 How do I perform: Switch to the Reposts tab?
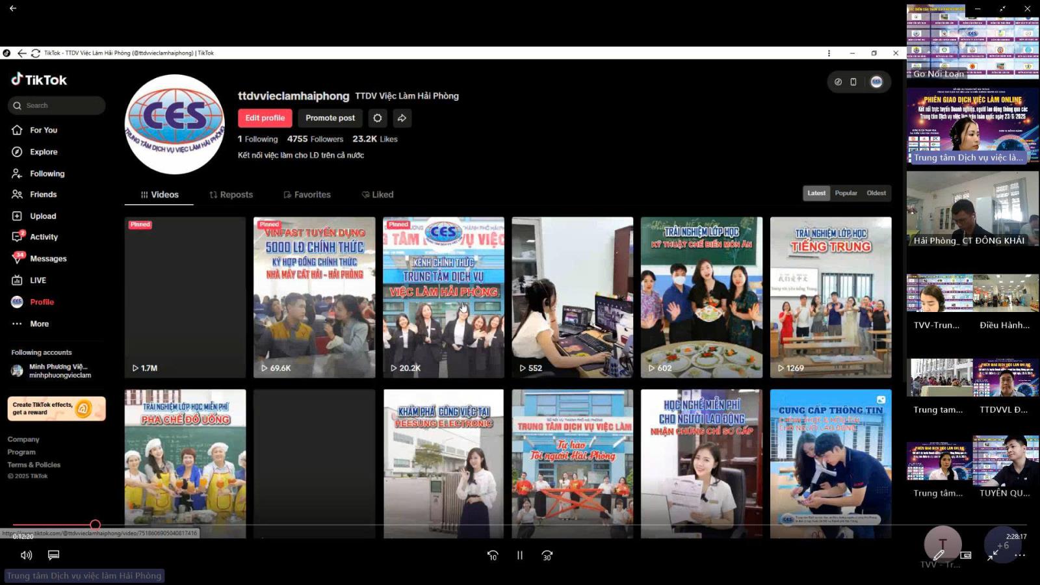coord(231,194)
